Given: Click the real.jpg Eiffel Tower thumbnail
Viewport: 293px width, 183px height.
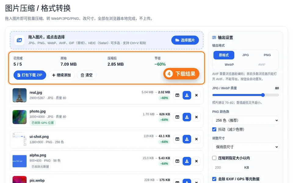Looking at the screenshot, I should [x=20, y=95].
